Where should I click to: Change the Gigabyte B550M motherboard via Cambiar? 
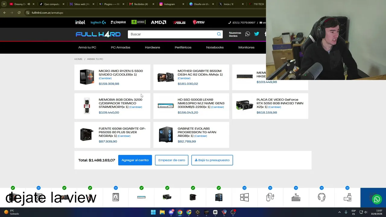point(184,78)
